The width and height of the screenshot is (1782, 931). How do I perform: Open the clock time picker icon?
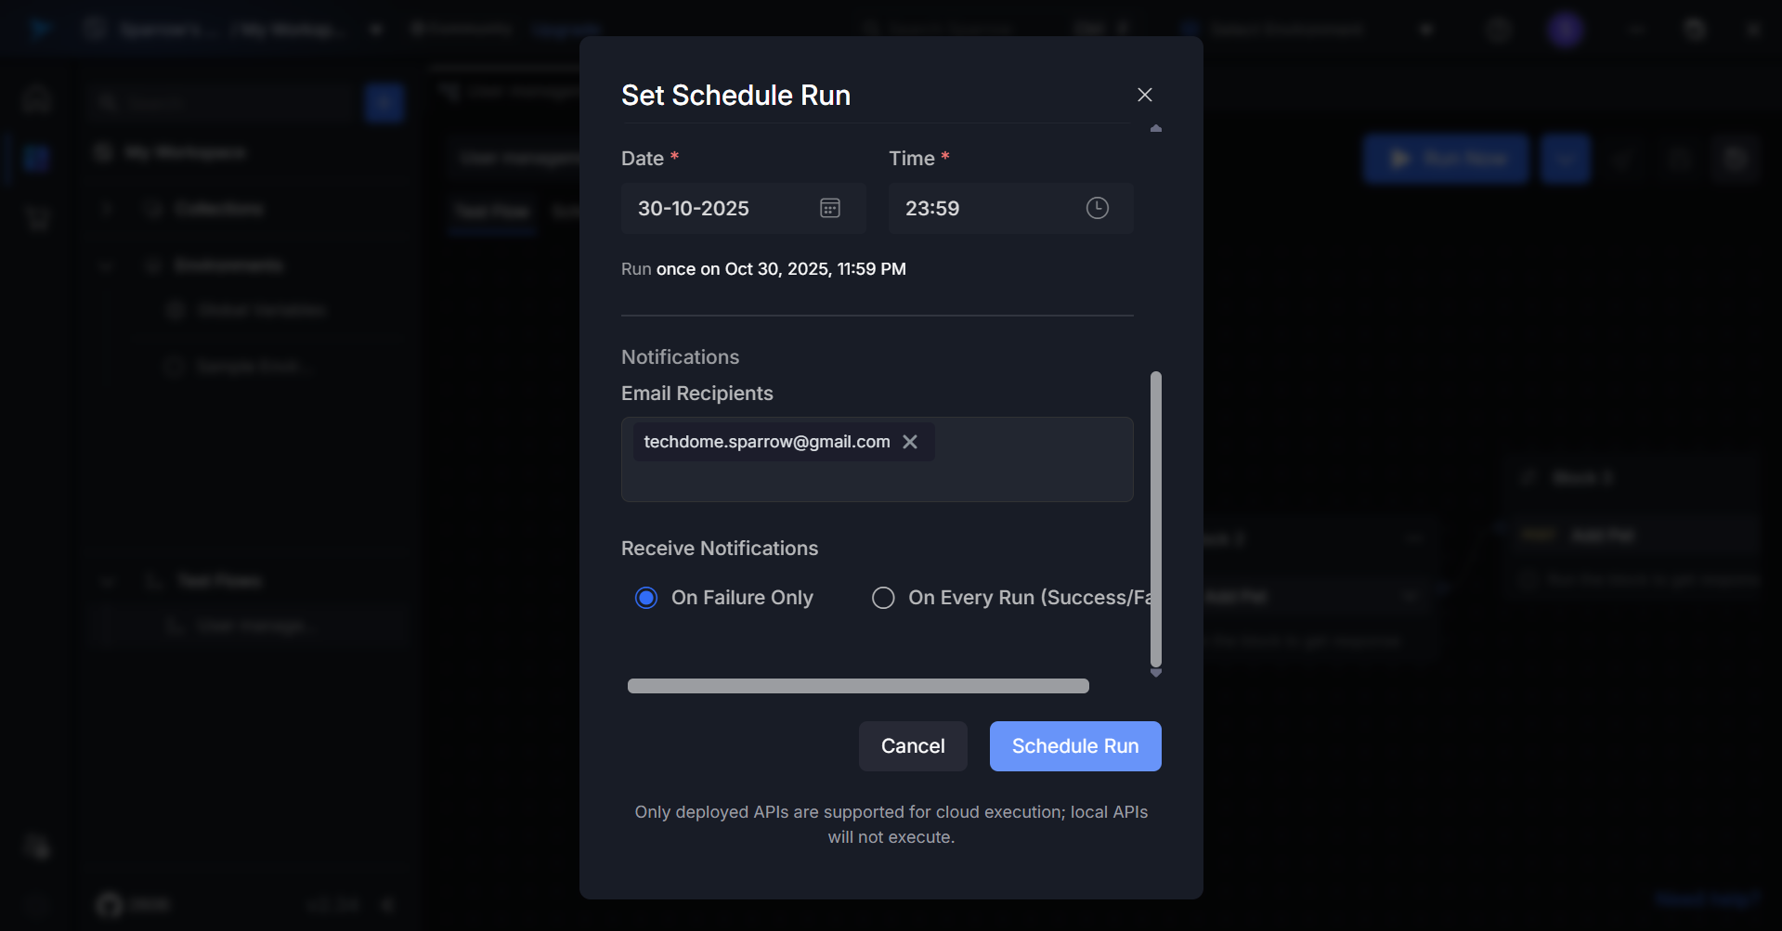coord(1097,208)
